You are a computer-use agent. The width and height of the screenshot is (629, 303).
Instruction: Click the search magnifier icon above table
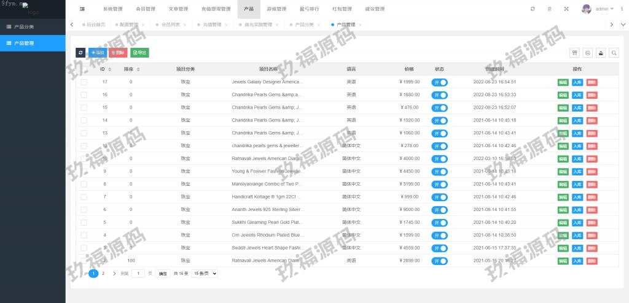point(614,53)
